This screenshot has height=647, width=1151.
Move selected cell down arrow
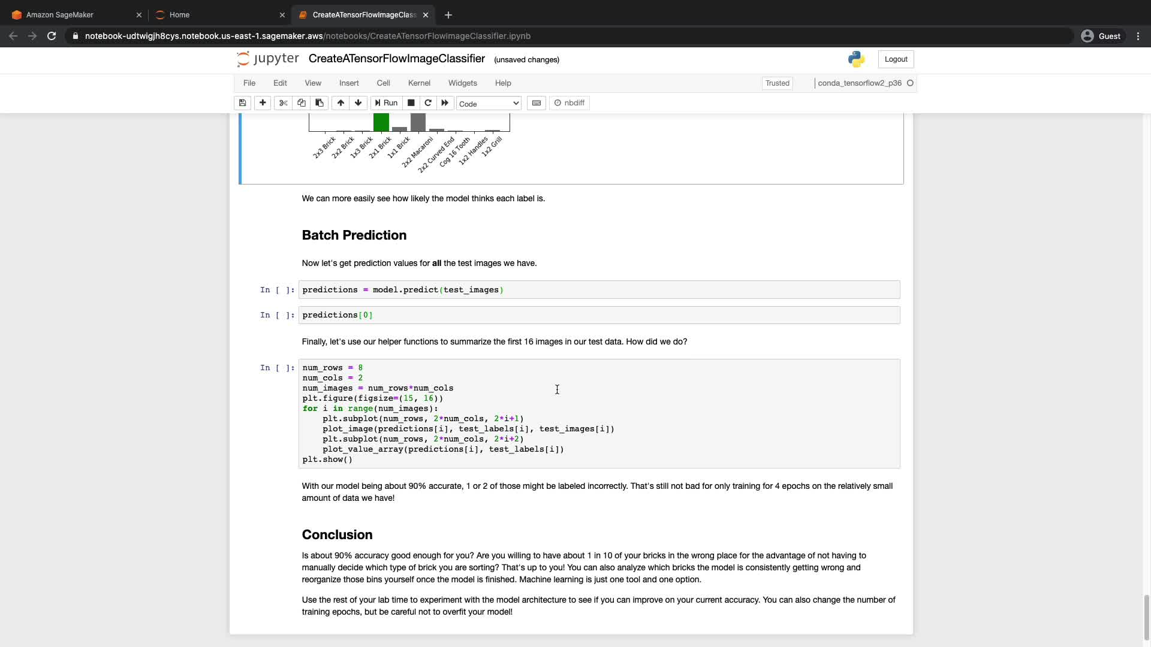[x=358, y=103]
